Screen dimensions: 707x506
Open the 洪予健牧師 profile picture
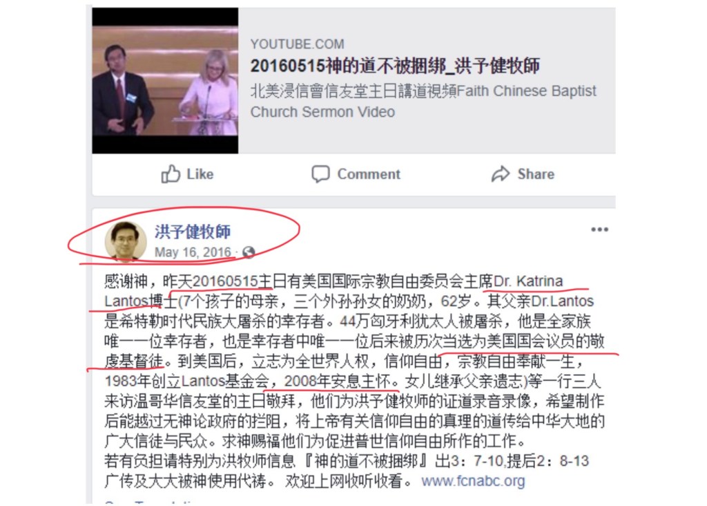(x=126, y=241)
